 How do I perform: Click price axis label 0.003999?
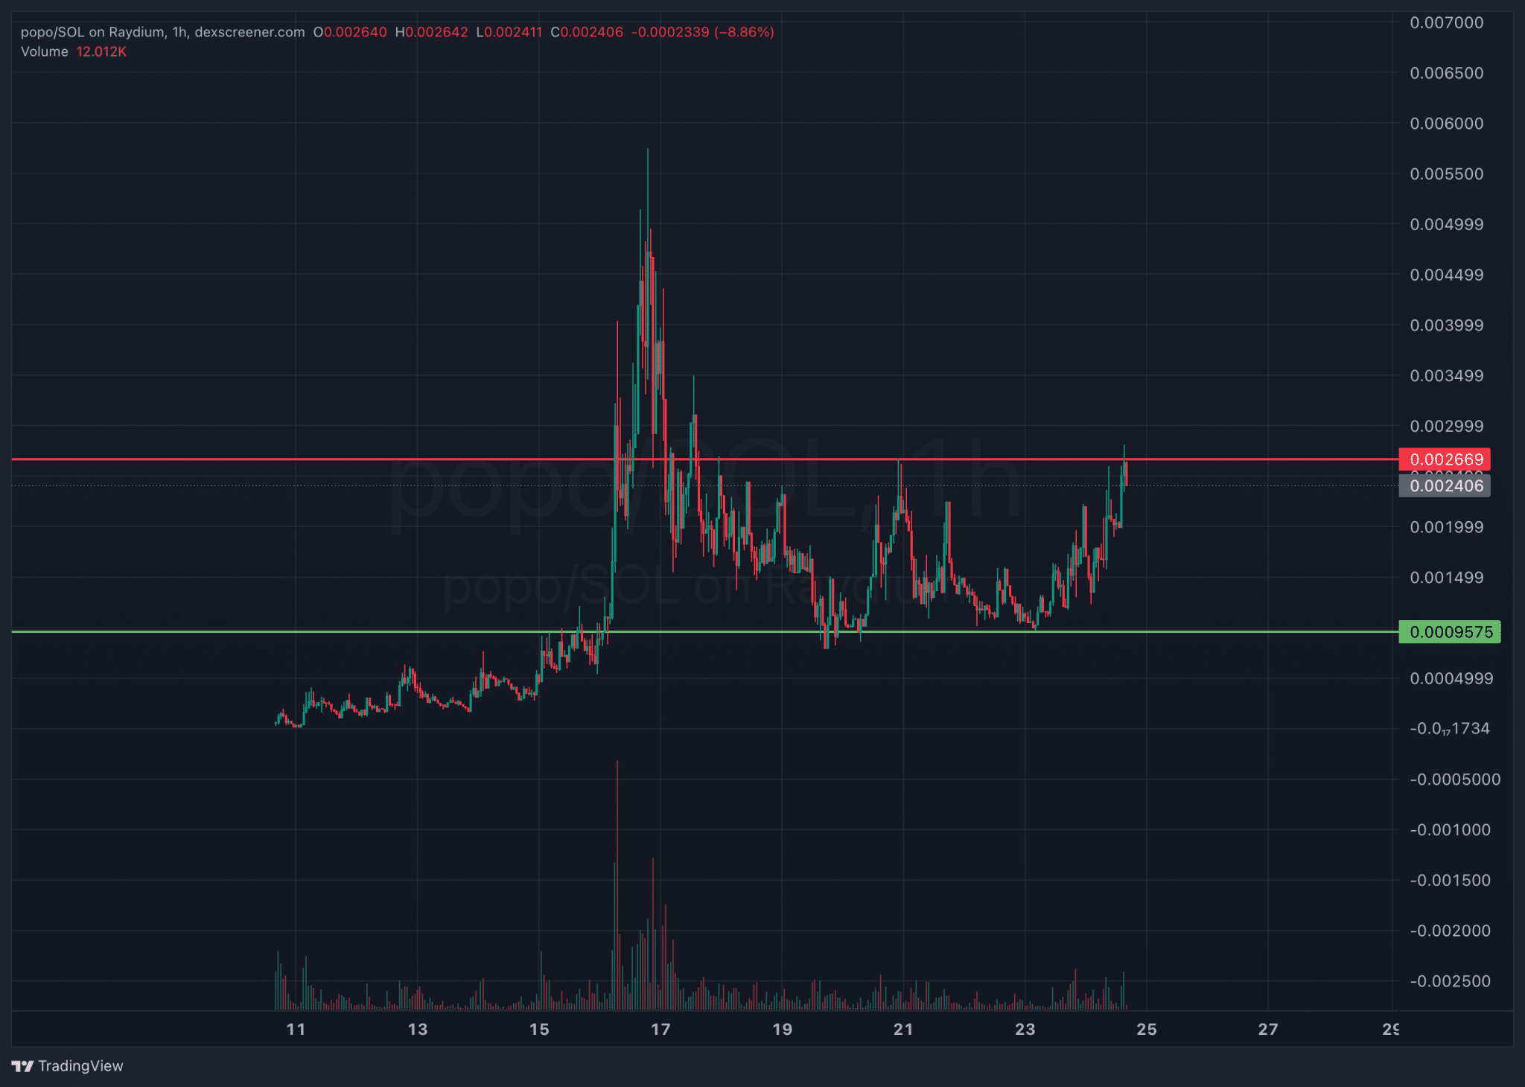tap(1447, 325)
